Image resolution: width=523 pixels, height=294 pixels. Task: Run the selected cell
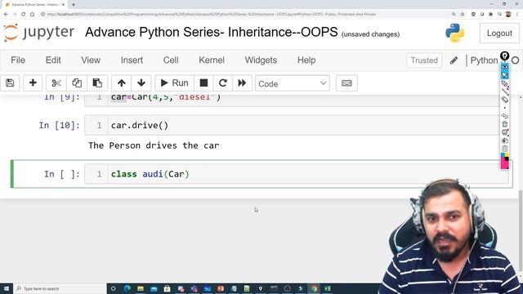click(174, 83)
